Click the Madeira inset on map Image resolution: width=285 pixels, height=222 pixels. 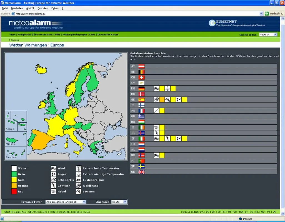(16, 139)
